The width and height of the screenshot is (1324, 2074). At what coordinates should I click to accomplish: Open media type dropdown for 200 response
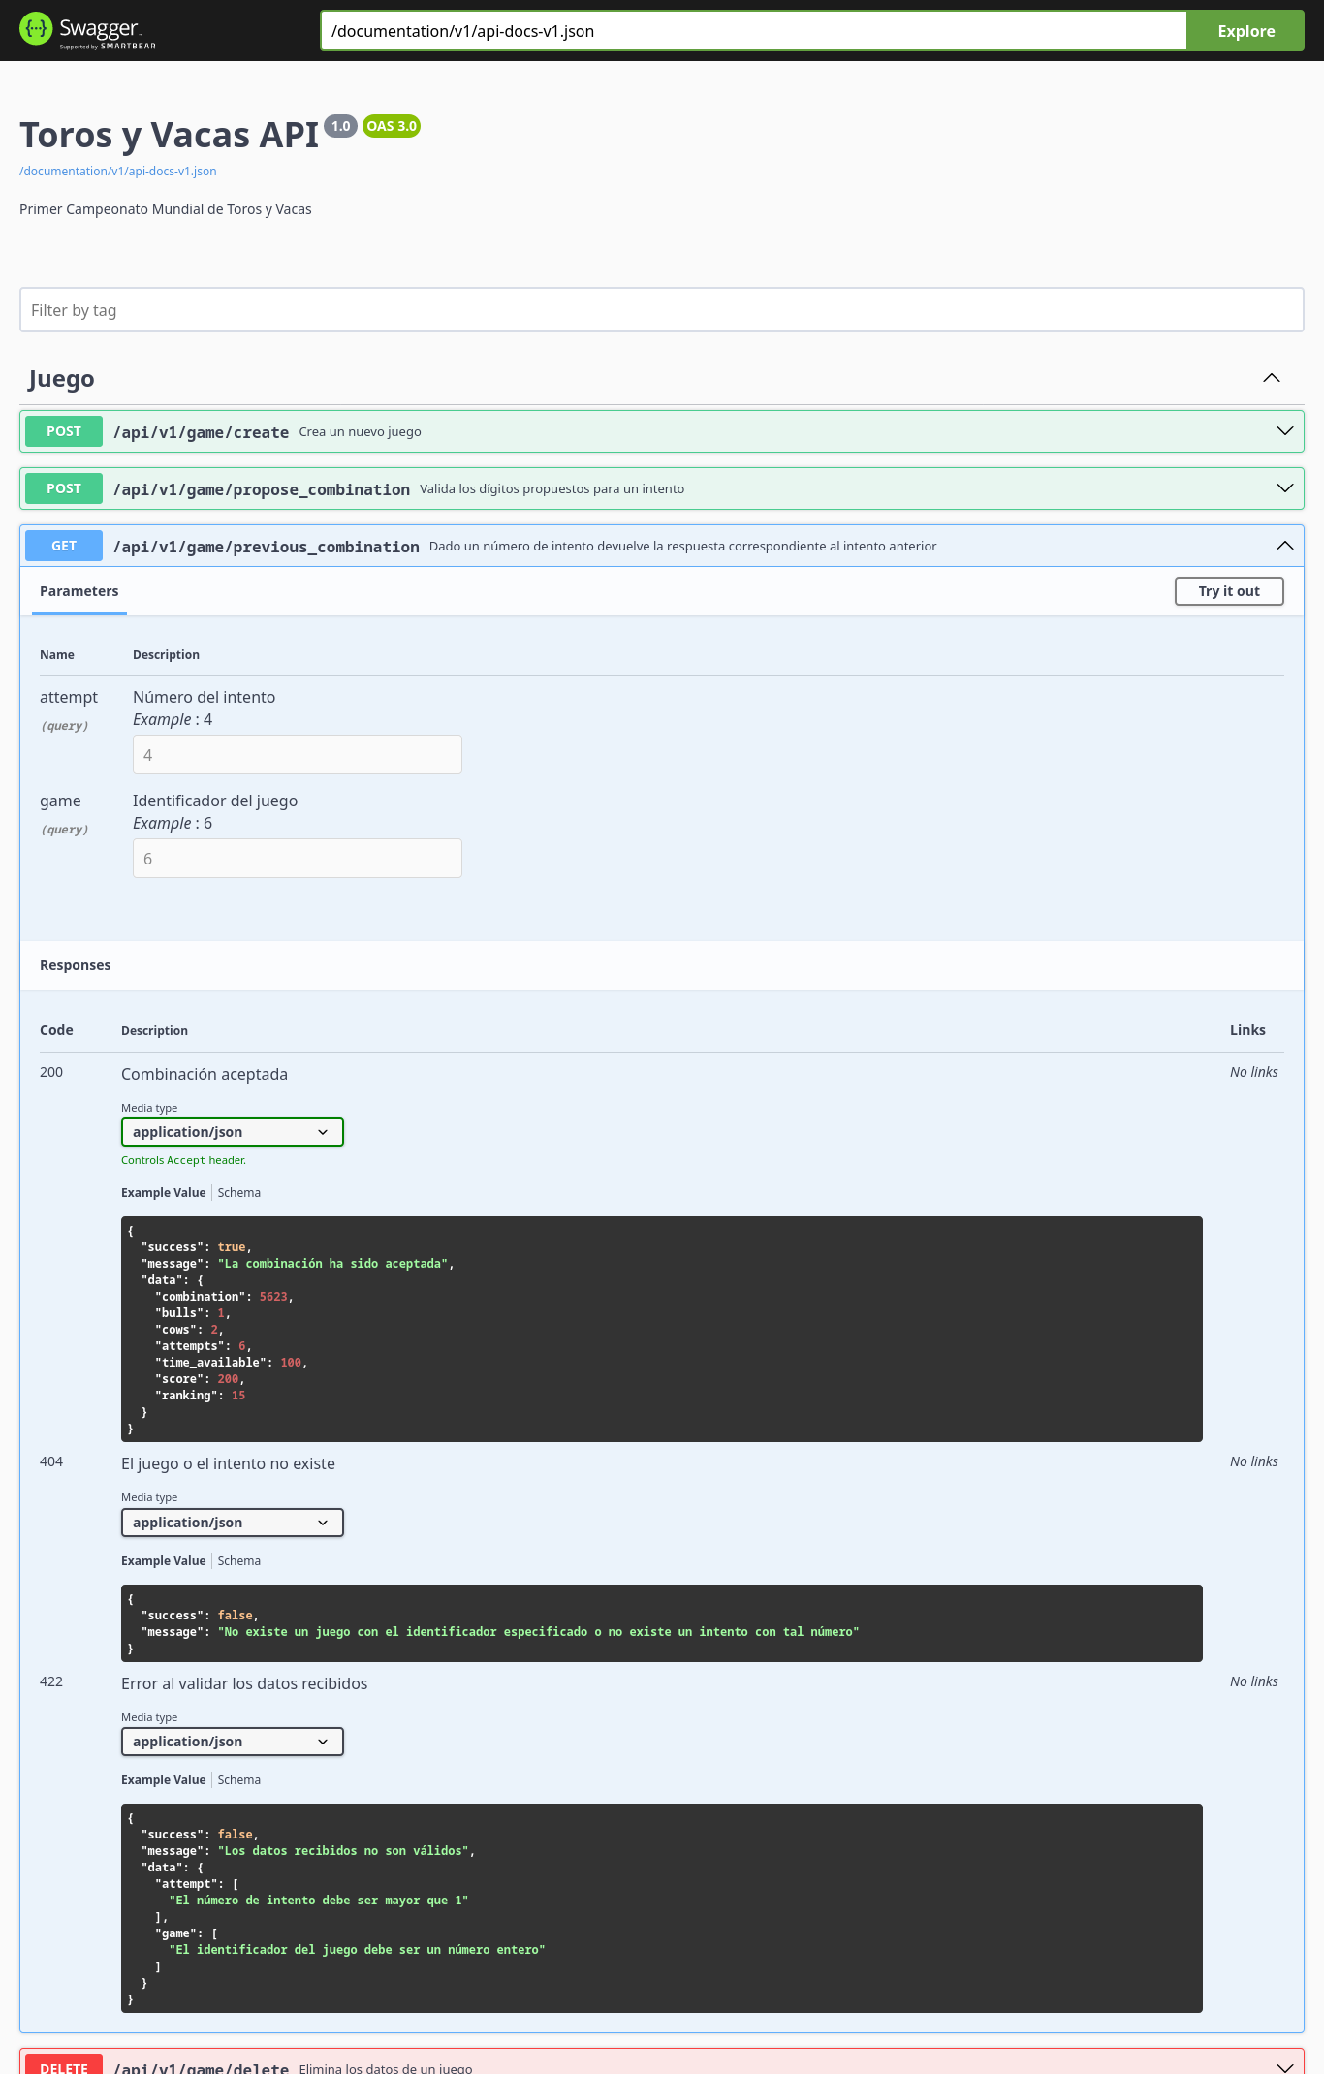pyautogui.click(x=232, y=1132)
